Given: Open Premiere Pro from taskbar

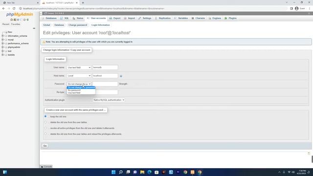Looking at the screenshot, I should tap(178, 172).
